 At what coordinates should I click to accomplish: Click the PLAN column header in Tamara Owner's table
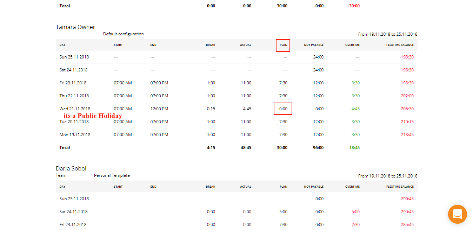pos(284,45)
